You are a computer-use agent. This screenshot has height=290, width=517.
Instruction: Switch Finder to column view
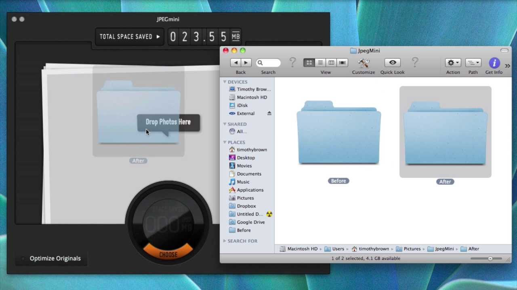click(331, 63)
